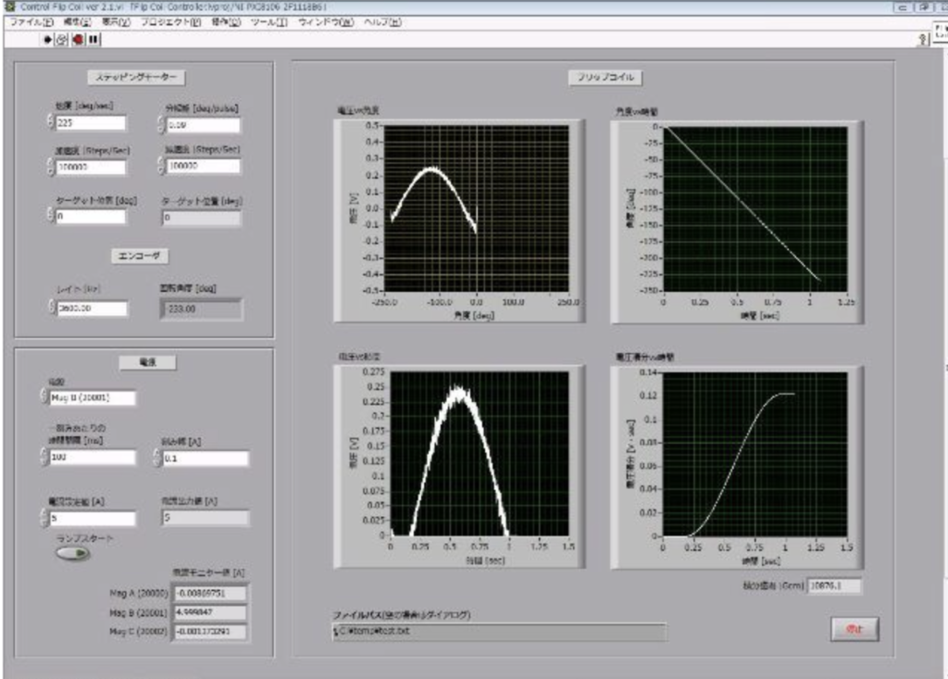The height and width of the screenshot is (679, 948).
Task: Toggle the ランプスタート switch
Action: 72,553
